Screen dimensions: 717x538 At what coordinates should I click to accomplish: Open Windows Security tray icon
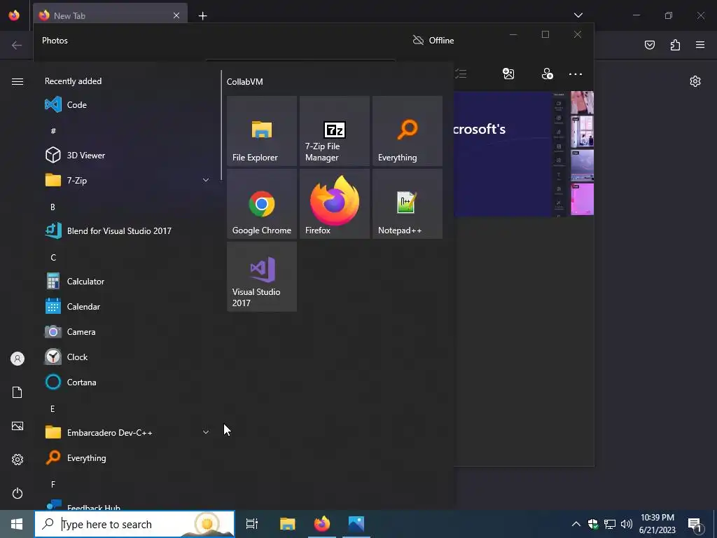pyautogui.click(x=593, y=524)
